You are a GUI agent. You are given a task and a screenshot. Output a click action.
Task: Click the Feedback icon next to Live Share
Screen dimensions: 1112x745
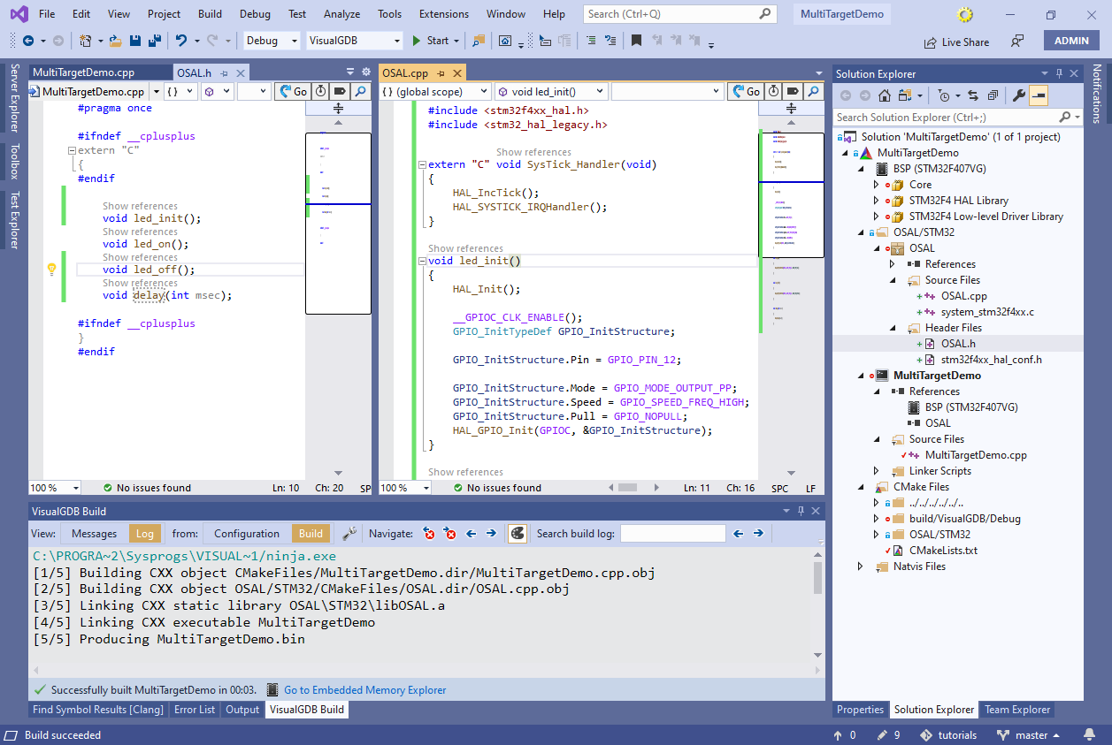pos(1017,42)
